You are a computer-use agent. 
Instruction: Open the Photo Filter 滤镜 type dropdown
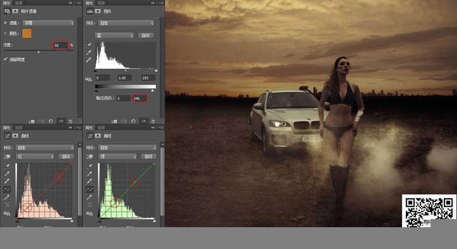[48, 23]
